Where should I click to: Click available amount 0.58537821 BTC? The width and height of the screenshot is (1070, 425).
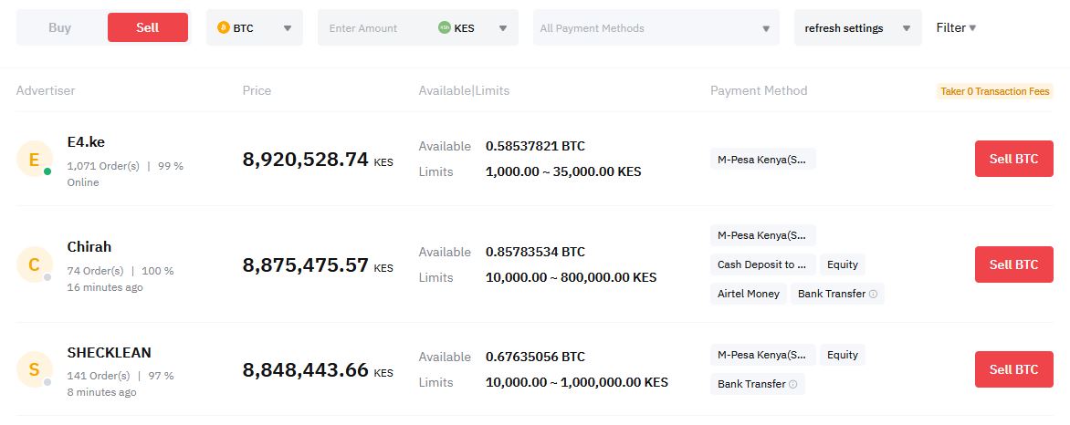click(x=535, y=147)
